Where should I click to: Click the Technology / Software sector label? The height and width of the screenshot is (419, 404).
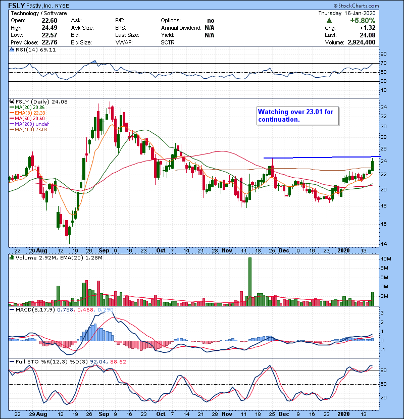tap(39, 13)
